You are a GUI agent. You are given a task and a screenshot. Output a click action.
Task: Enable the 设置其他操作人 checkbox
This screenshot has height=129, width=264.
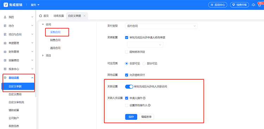coord(127,106)
